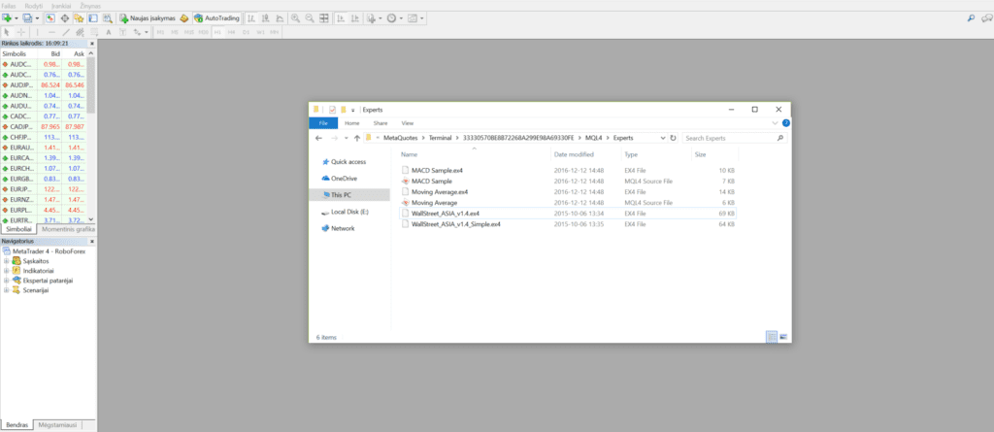
Task: Select the Candlesticks chart icon
Action: [265, 18]
